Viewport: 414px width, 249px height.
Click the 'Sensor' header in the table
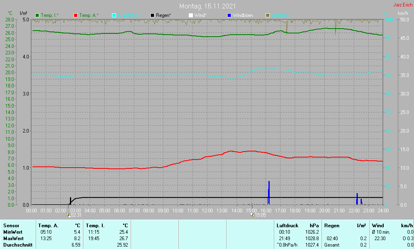(x=11, y=226)
